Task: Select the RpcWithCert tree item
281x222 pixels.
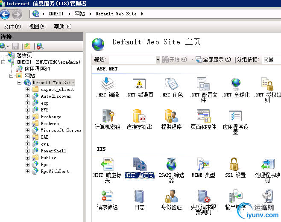Action: pos(55,171)
